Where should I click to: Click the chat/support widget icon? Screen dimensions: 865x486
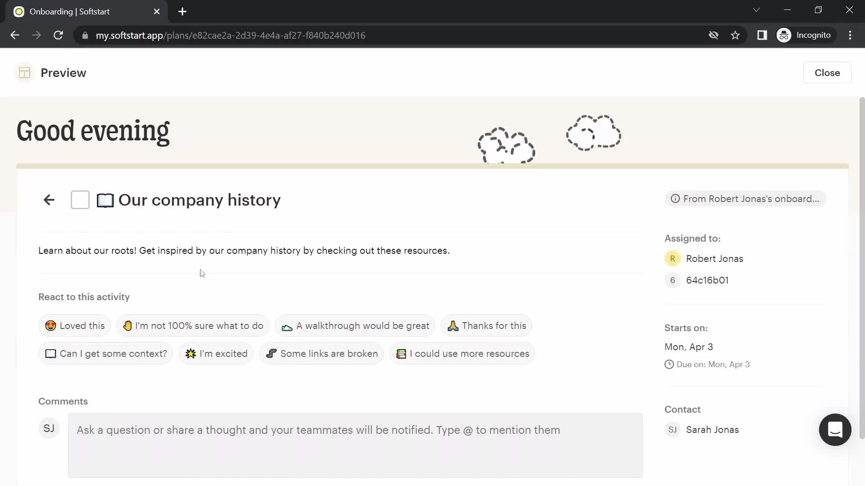(835, 429)
